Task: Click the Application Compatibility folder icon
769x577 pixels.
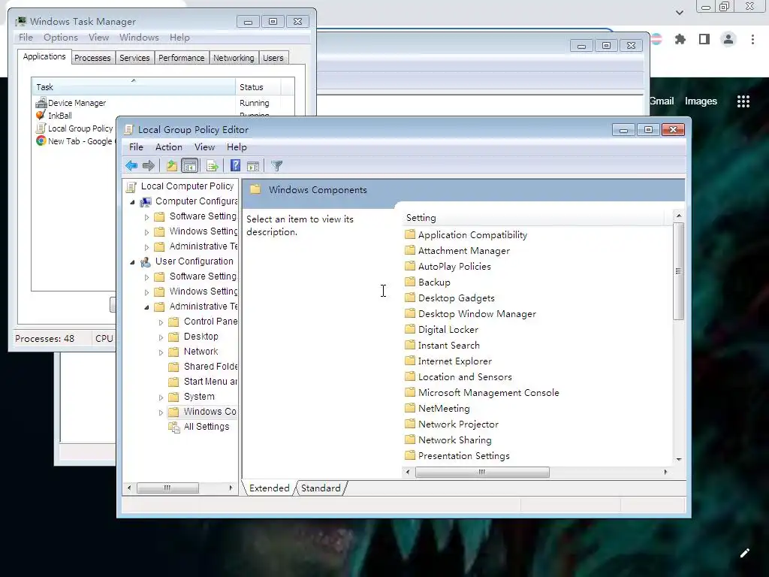Action: (x=410, y=234)
